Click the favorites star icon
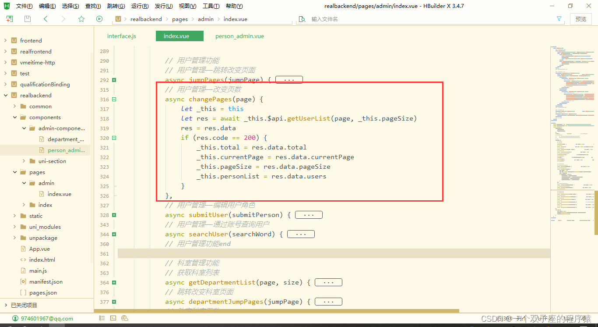Image resolution: width=598 pixels, height=327 pixels. 81,19
